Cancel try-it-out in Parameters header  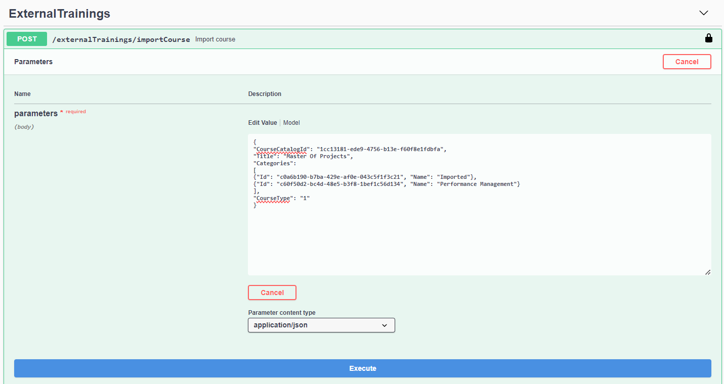(x=687, y=62)
